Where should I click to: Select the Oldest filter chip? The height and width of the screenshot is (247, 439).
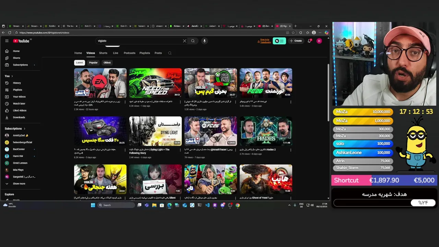click(107, 63)
